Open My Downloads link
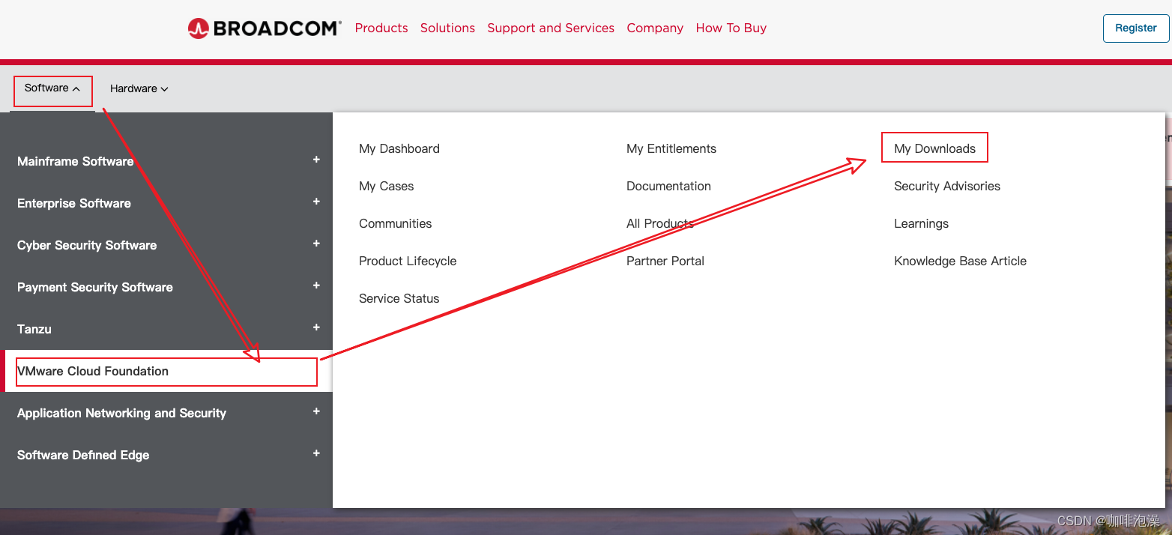 point(935,148)
